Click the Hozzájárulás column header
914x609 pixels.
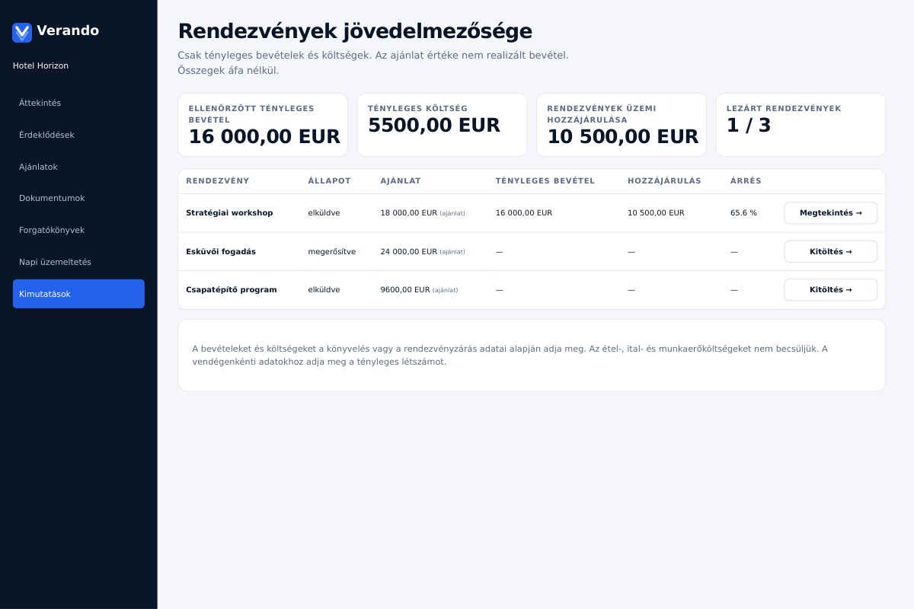click(664, 181)
